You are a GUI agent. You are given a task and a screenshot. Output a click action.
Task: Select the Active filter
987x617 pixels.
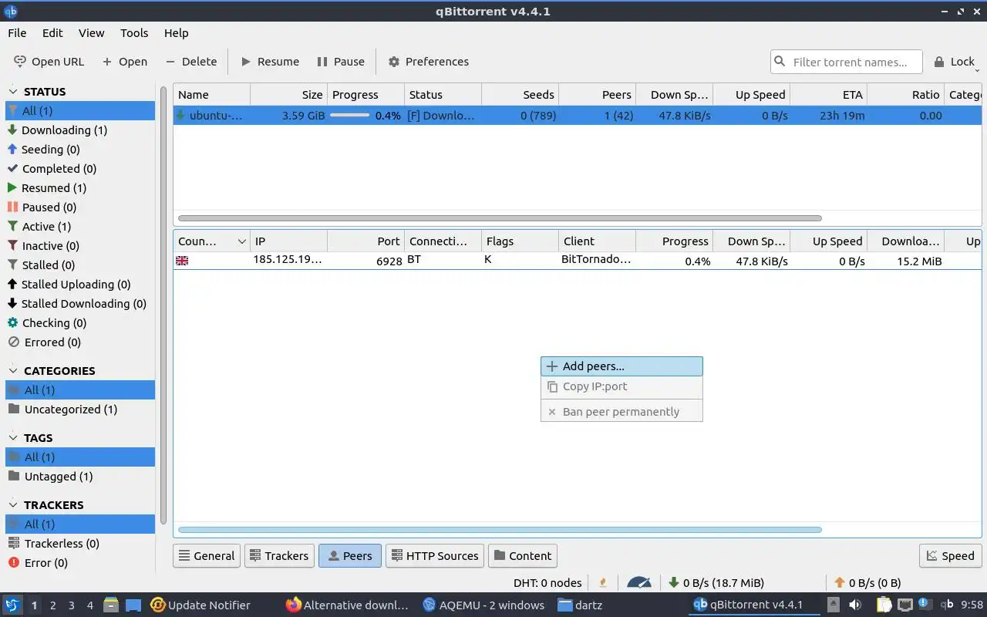[x=39, y=227]
